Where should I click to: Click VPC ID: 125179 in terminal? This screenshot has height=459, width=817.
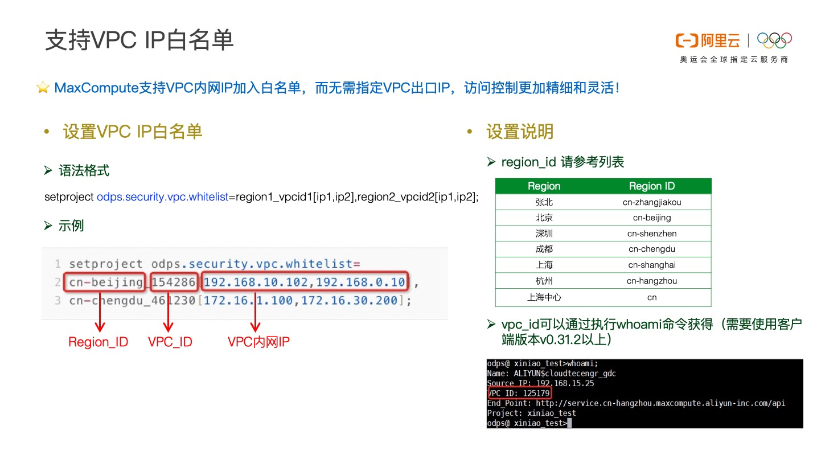pyautogui.click(x=519, y=394)
